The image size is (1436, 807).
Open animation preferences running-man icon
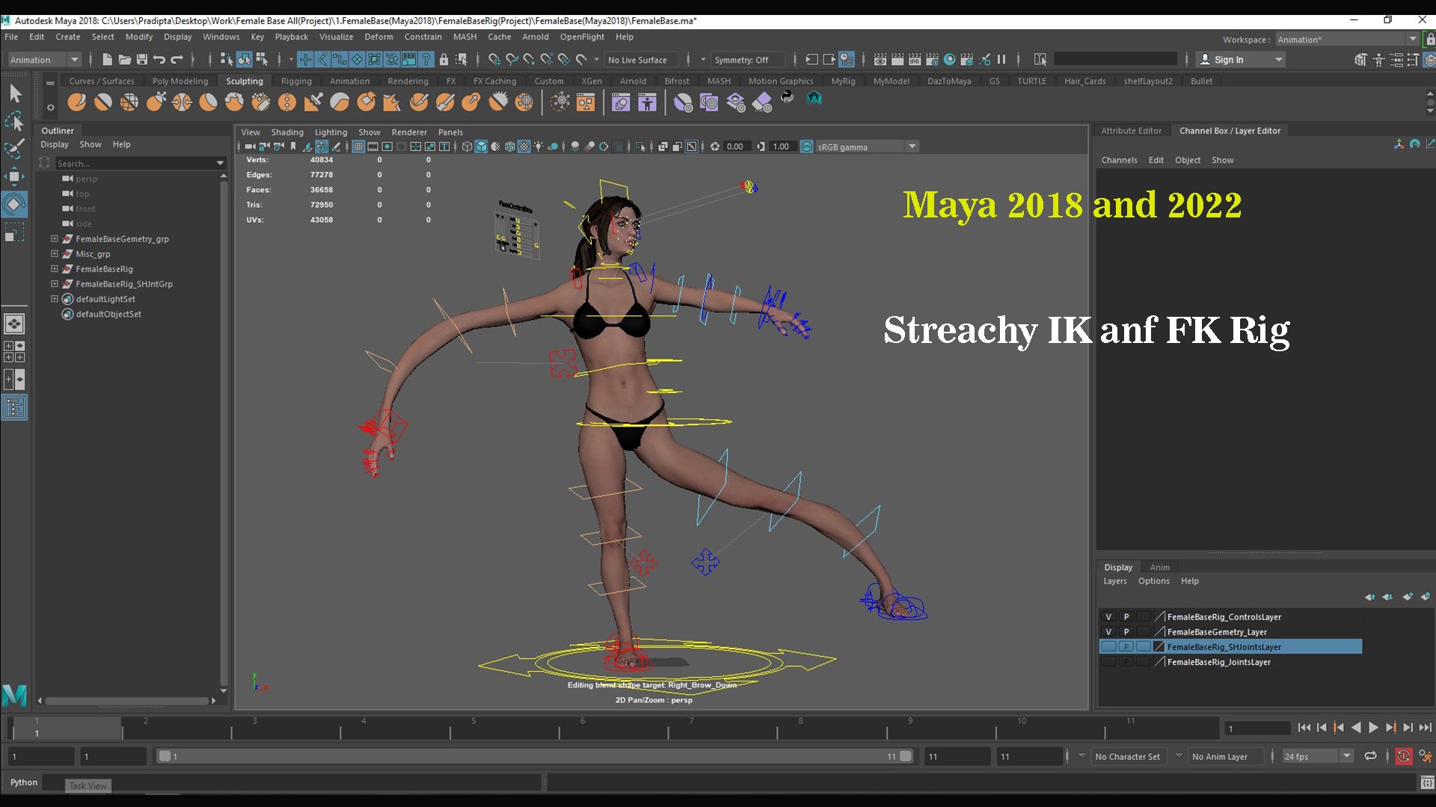tap(1426, 756)
